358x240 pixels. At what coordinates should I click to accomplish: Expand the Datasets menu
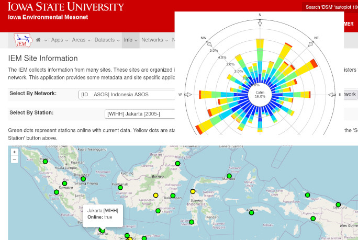(107, 40)
